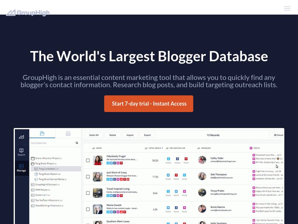Viewport: 298px width, 224px height.
Task: Click the Facebook icon in Cathy Yoder's row
Action: [x=177, y=159]
